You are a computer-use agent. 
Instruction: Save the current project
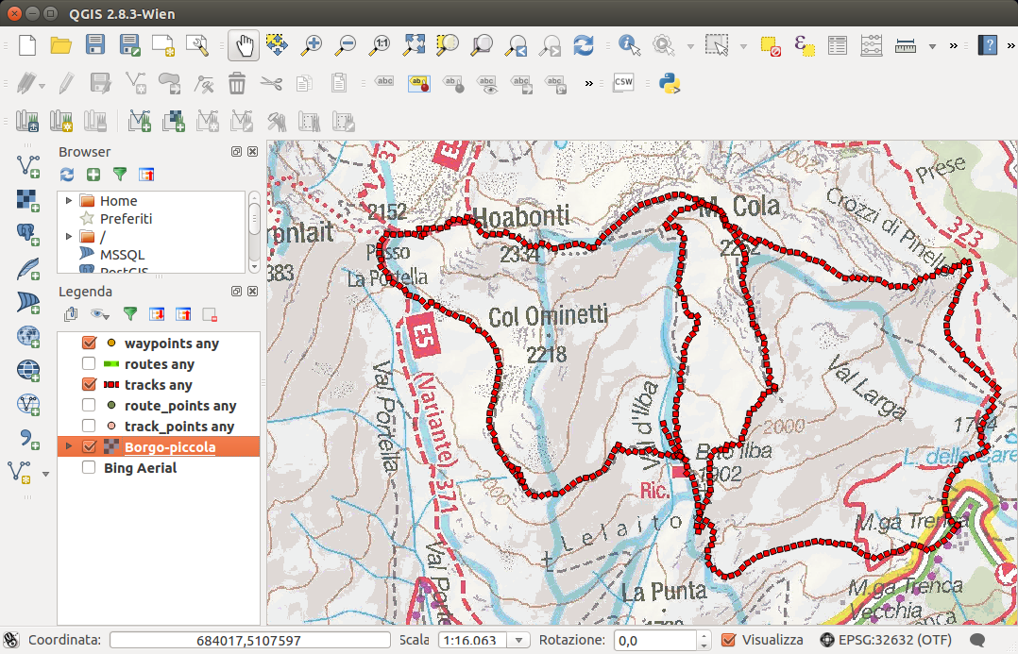click(95, 45)
